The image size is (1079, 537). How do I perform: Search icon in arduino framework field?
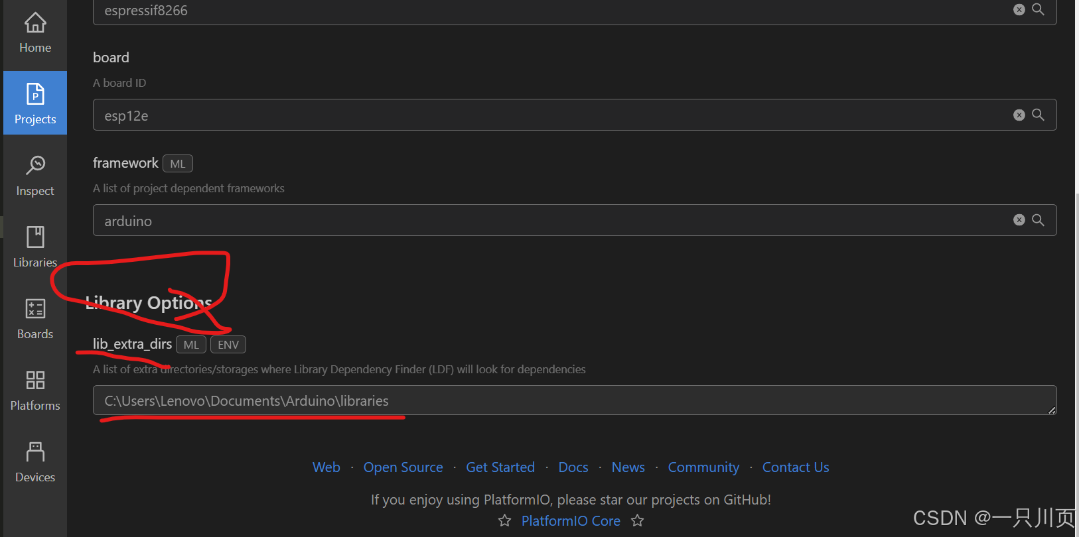[1039, 220]
